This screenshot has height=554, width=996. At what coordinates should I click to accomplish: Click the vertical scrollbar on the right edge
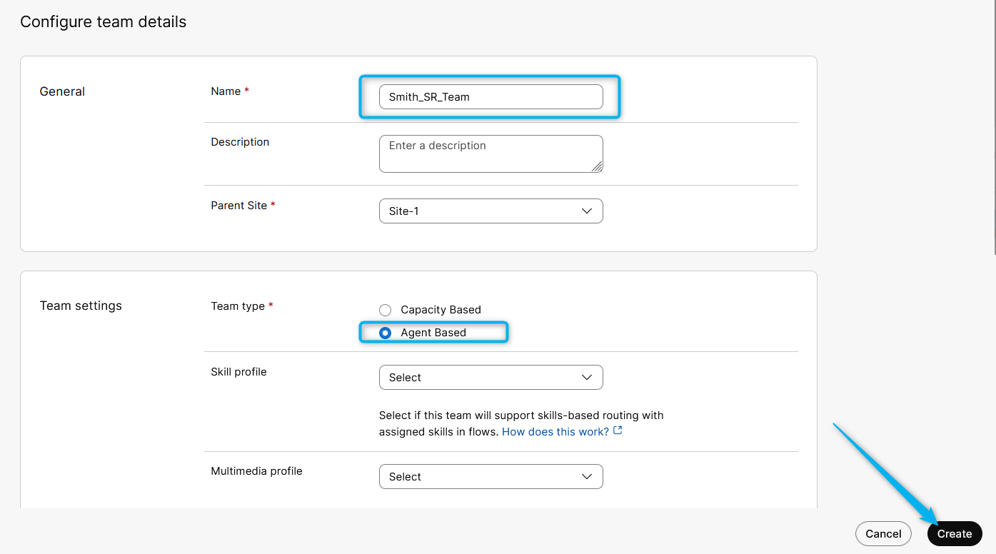tap(993, 129)
